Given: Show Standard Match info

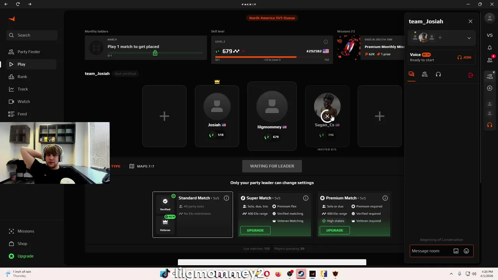Looking at the screenshot, I should click(226, 198).
